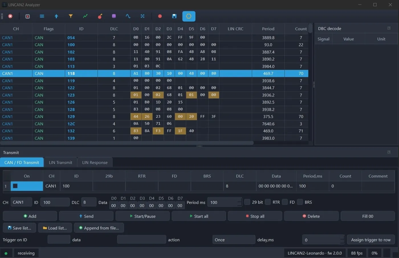Click the blue three-line list icon
The image size is (399, 258).
[42, 16]
